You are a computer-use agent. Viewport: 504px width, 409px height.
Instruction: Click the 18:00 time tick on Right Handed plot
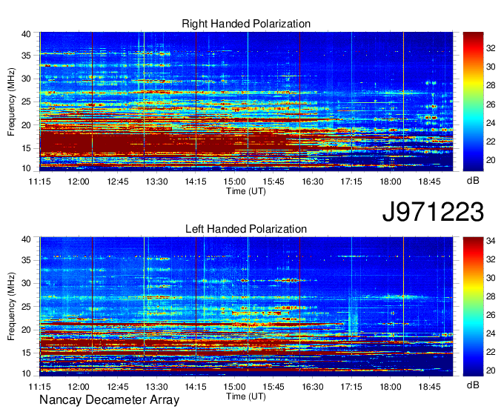pyautogui.click(x=391, y=182)
